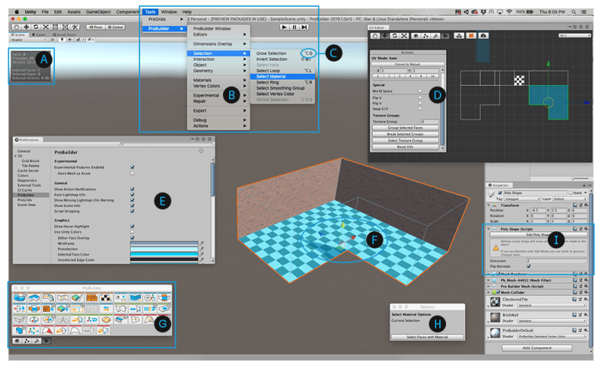The width and height of the screenshot is (602, 369).
Task: Toggle Flip Normals checkbox in Inspector
Action: (x=529, y=266)
